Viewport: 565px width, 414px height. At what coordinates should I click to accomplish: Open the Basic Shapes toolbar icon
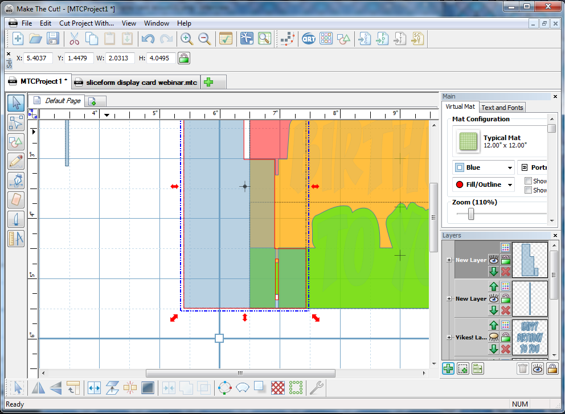point(343,39)
